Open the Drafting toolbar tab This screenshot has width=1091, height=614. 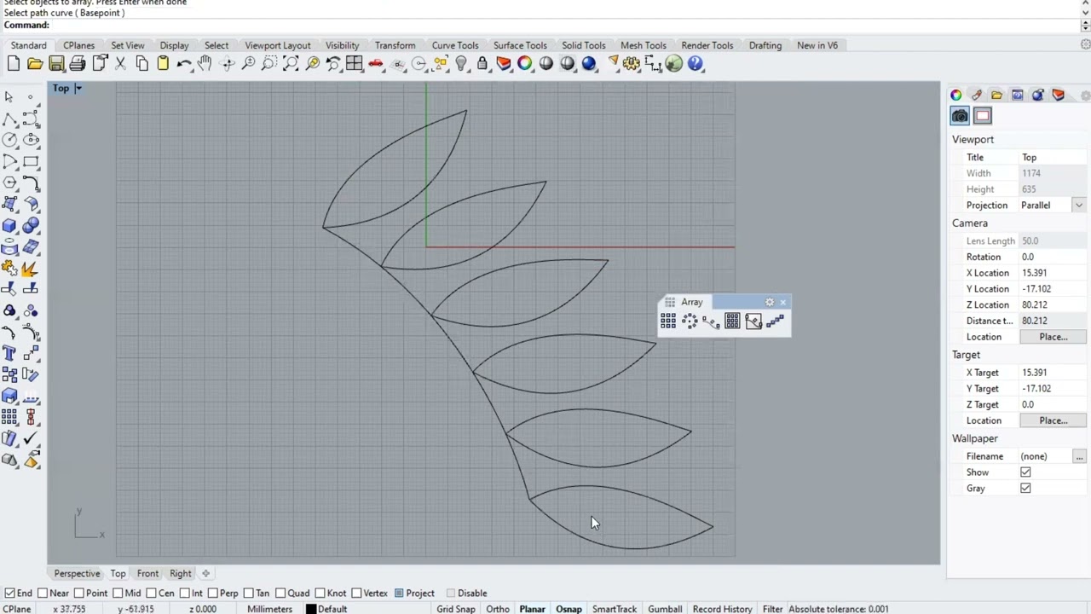[765, 45]
